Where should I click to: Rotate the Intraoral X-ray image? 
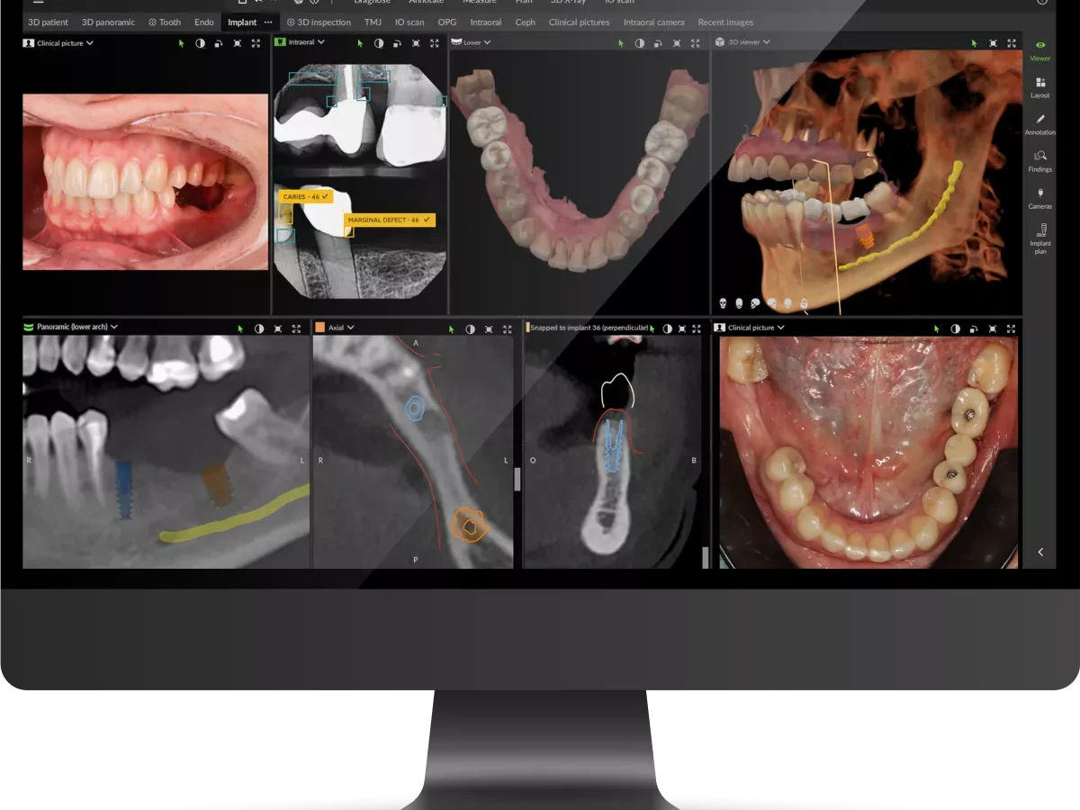[x=398, y=42]
